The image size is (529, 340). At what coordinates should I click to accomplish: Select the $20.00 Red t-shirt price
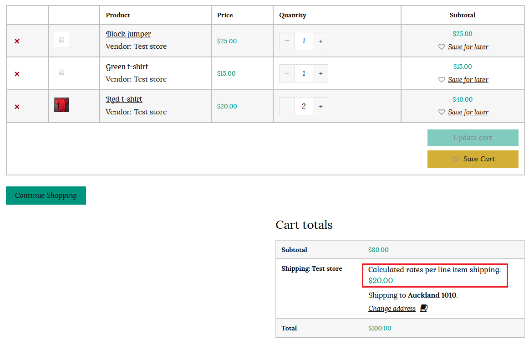[x=227, y=106]
